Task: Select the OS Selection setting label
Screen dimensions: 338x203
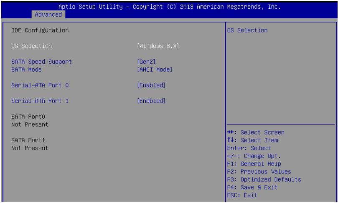Action: 31,46
